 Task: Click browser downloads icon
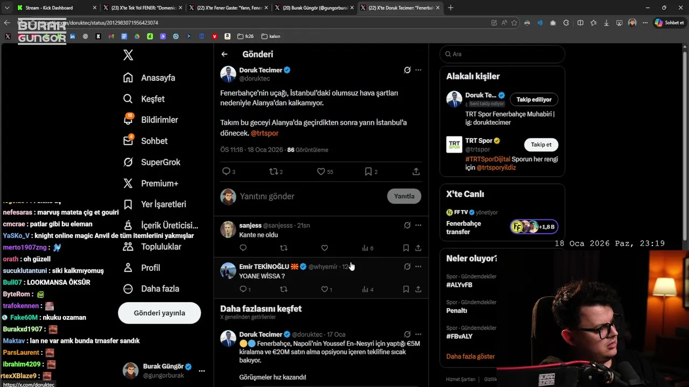[607, 23]
